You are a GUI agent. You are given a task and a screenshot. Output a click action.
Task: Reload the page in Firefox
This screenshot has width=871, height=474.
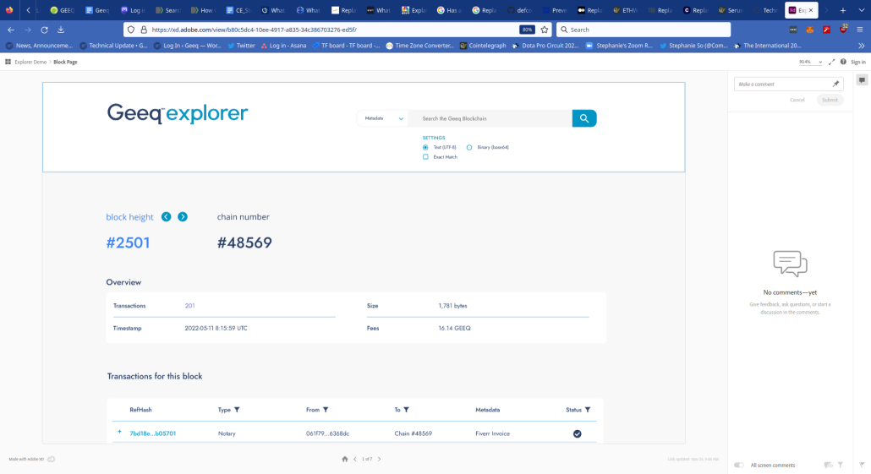45,30
